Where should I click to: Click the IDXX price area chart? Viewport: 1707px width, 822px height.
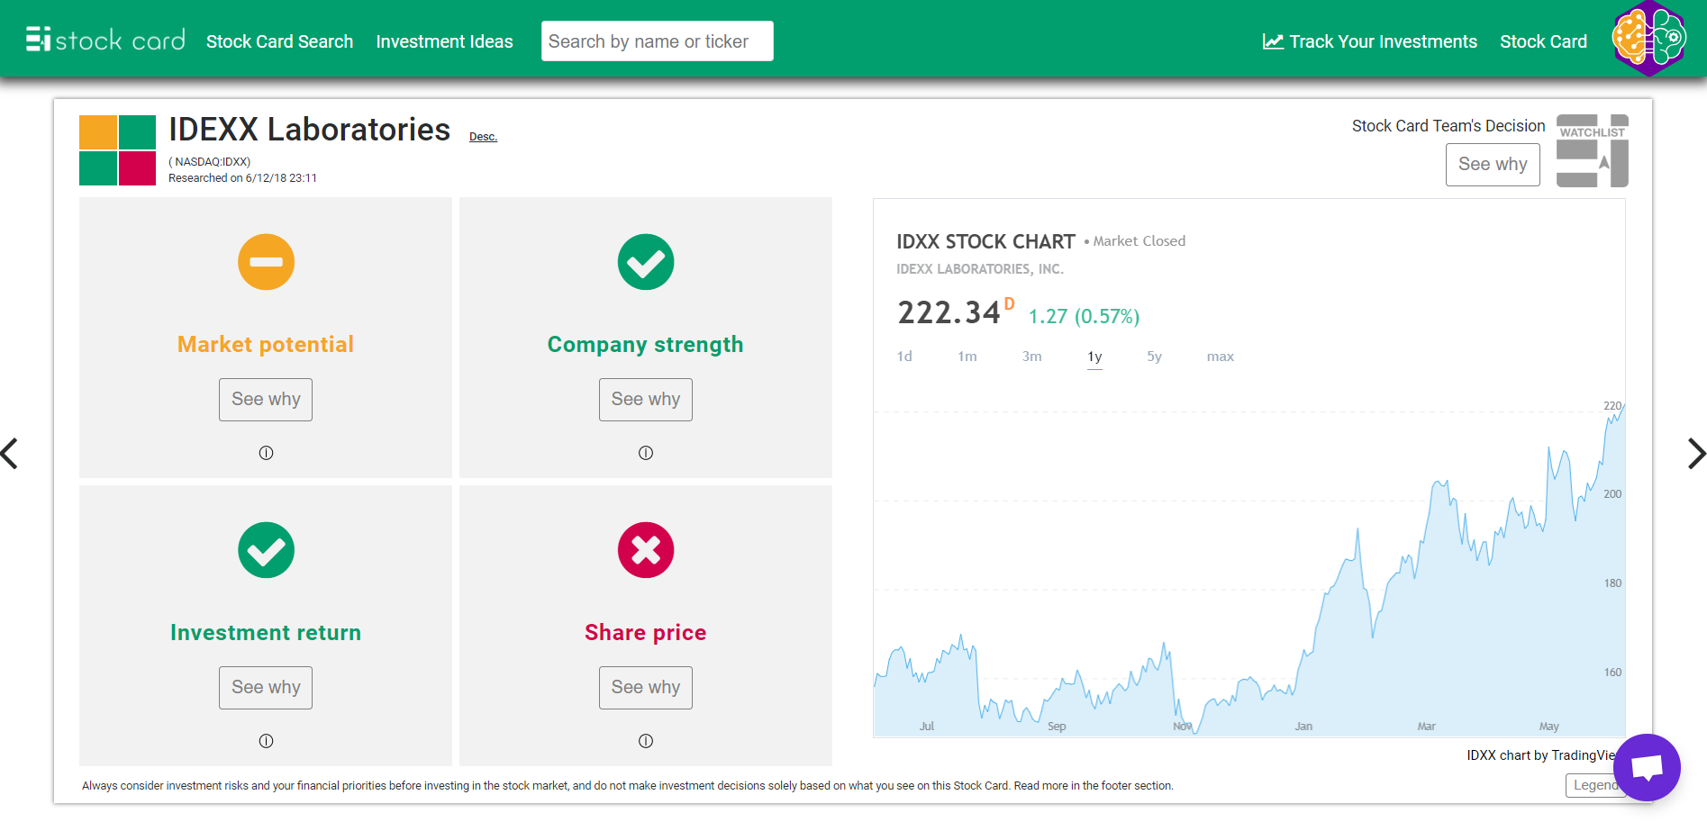[1249, 569]
